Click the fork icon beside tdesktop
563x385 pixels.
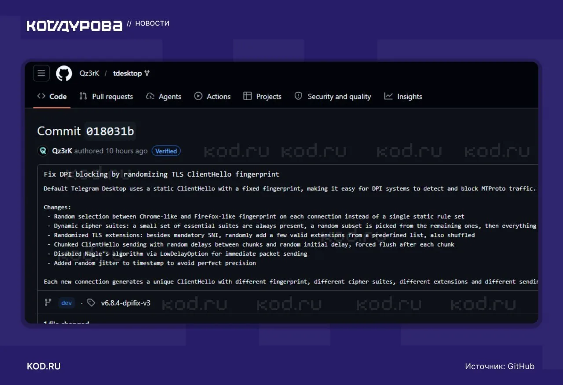pyautogui.click(x=147, y=73)
